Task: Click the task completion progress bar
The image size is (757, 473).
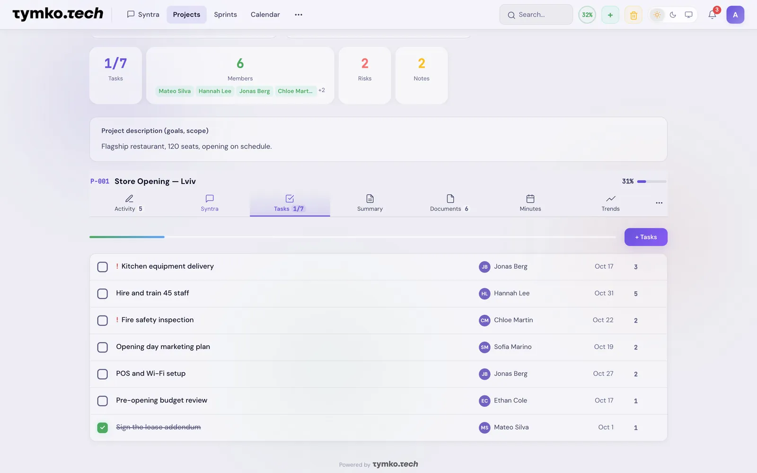Action: (x=352, y=237)
